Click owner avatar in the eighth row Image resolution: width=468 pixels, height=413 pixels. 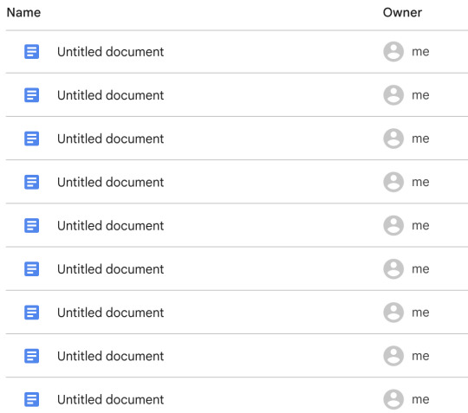click(393, 356)
